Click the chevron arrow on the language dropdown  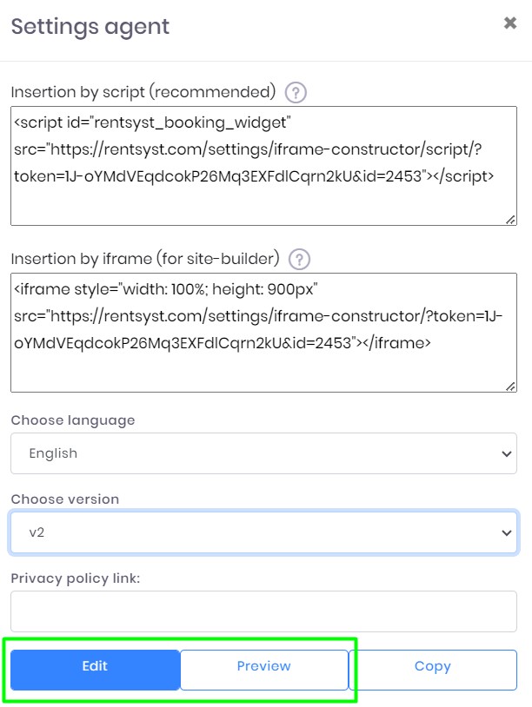pyautogui.click(x=508, y=453)
